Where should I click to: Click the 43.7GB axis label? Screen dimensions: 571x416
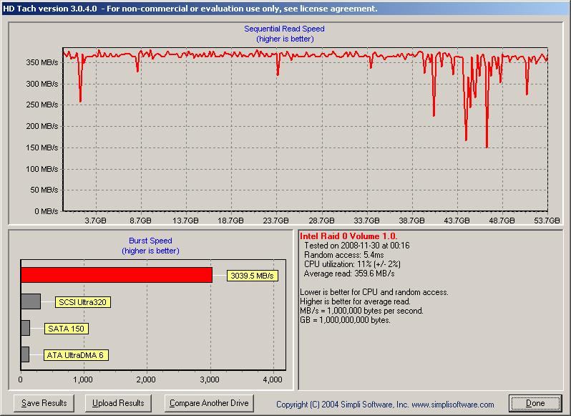tap(457, 221)
